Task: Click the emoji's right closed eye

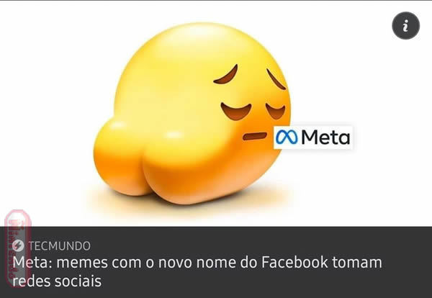Action: coord(276,111)
